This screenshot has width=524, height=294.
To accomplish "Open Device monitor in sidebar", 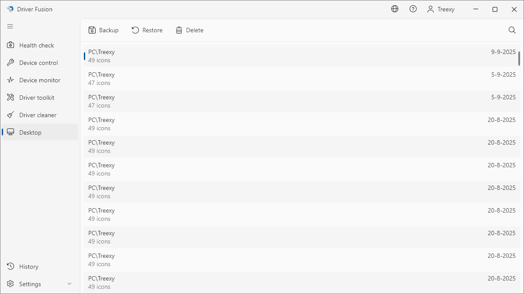I will 40,80.
